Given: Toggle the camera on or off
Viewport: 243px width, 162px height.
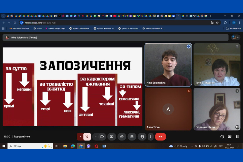Looking at the screenshot, I should click(102, 137).
